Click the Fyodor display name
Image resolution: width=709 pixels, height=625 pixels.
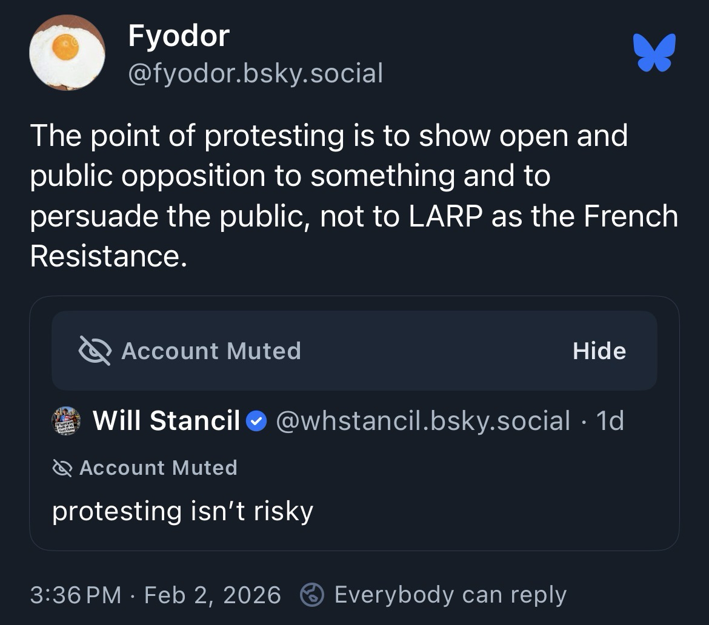point(179,36)
